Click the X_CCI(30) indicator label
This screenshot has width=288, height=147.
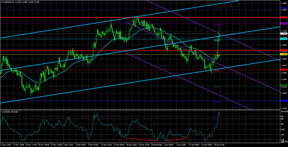pos(6,112)
